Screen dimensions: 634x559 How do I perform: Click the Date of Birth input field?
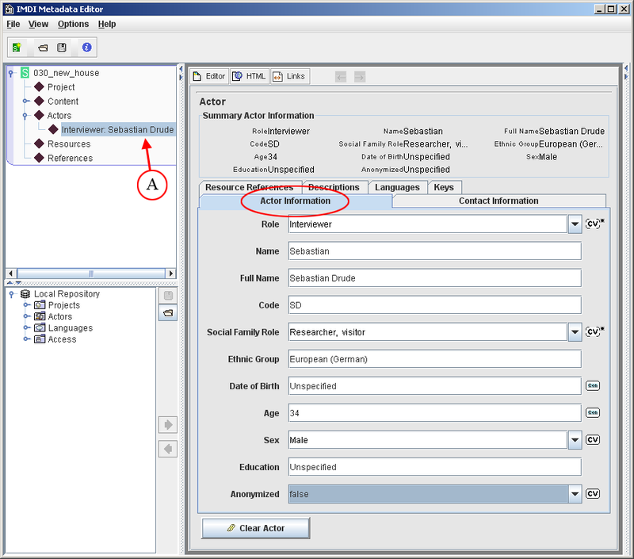click(x=434, y=386)
